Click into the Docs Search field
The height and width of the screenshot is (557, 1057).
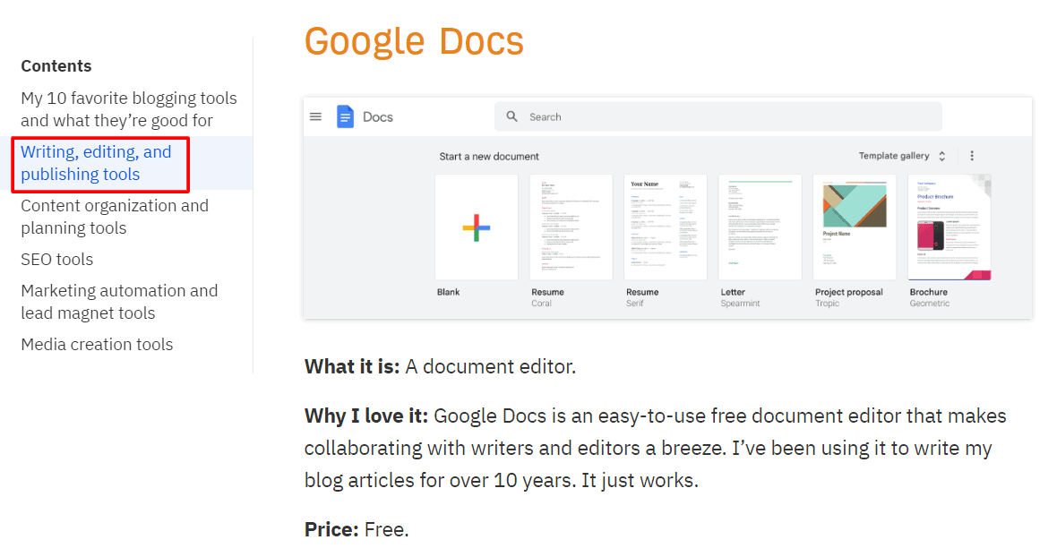718,116
